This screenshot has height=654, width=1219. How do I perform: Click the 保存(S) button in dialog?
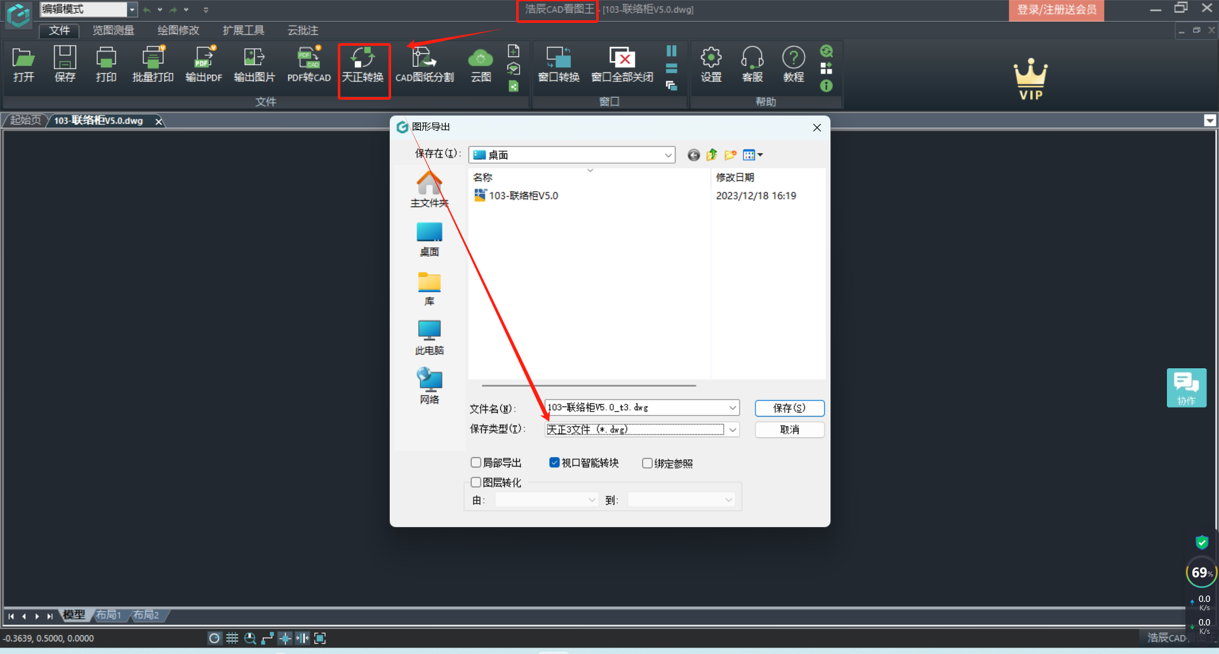[x=789, y=408]
